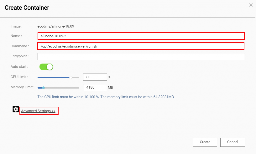Click the Entrypoint label text
Screen dimensions: 256x154
point(19,56)
